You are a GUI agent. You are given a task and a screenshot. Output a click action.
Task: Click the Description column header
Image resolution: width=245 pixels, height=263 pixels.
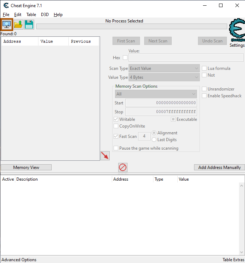click(63, 179)
